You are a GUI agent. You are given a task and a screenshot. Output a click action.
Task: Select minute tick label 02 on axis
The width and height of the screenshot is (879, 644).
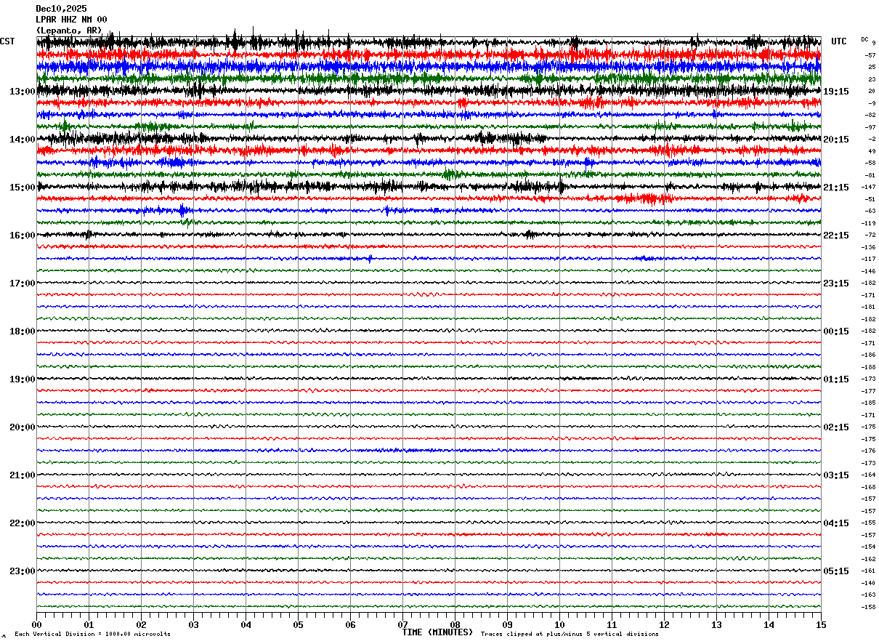click(x=141, y=624)
